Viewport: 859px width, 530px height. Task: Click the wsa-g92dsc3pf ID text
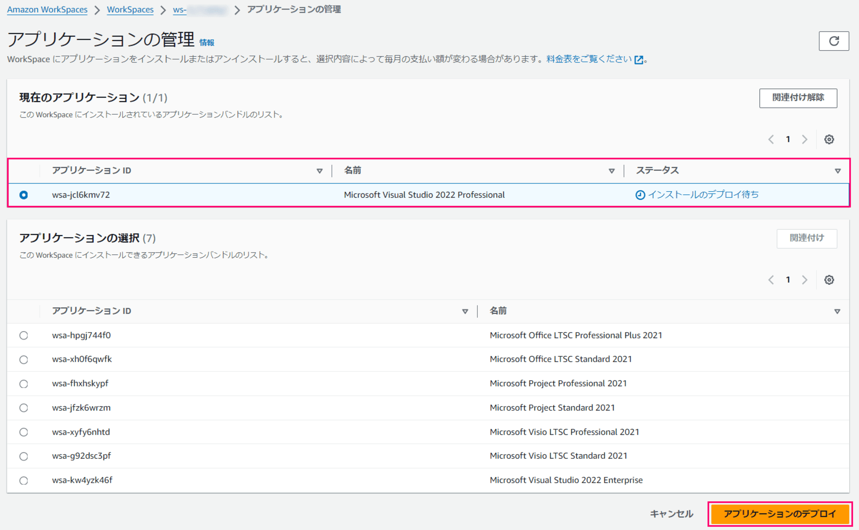click(x=82, y=456)
